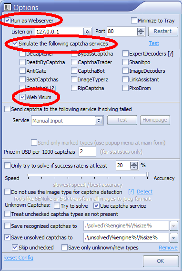Open the Listen on address dropdown

click(x=87, y=32)
